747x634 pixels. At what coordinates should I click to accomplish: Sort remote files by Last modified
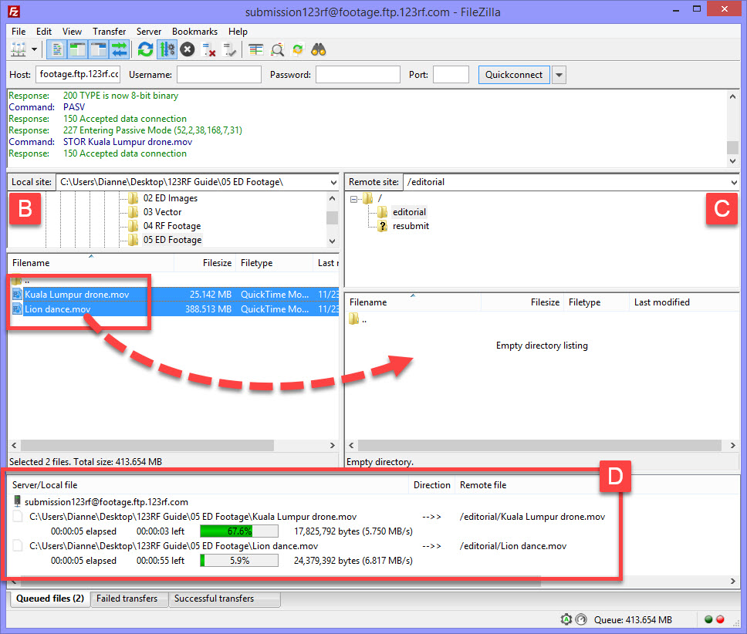[684, 302]
